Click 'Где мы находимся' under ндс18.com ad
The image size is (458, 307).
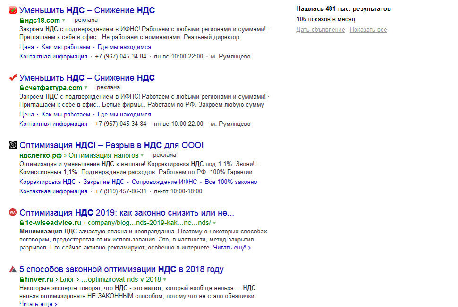click(125, 47)
